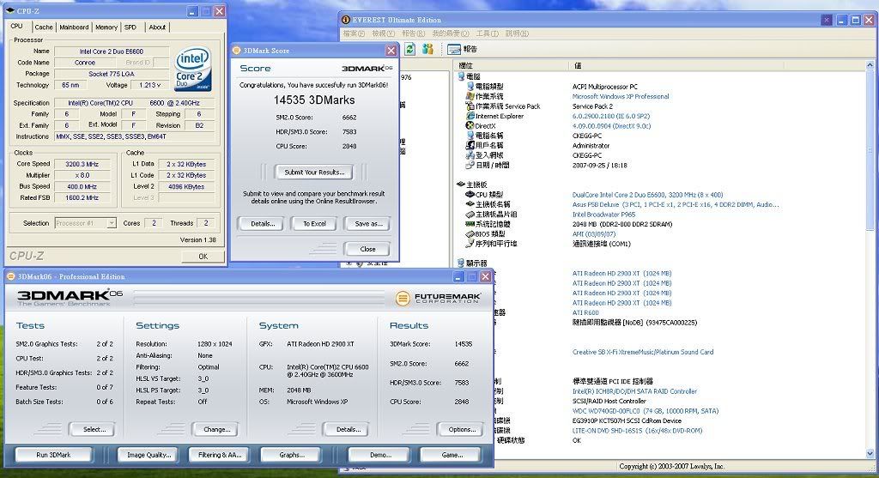Open the 檢視(V) menu in EVEREST

click(x=384, y=33)
